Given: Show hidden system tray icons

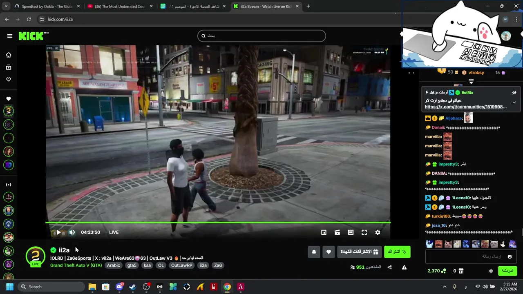Looking at the screenshot, I should (x=445, y=287).
